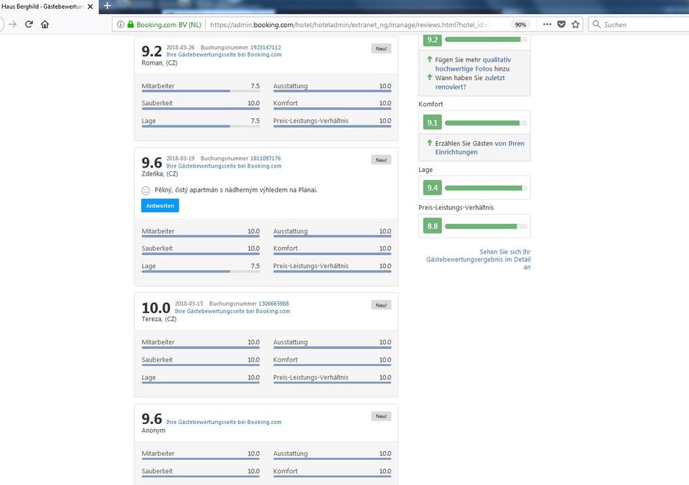Screen dimensions: 689x485
Task: Reload the page with the refresh icon
Action: (x=29, y=24)
